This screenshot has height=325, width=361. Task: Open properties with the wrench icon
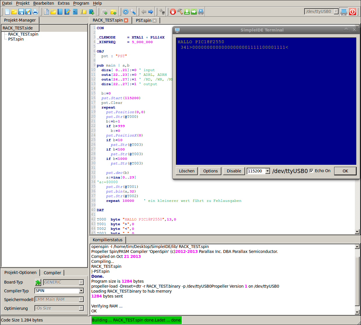(x=133, y=12)
